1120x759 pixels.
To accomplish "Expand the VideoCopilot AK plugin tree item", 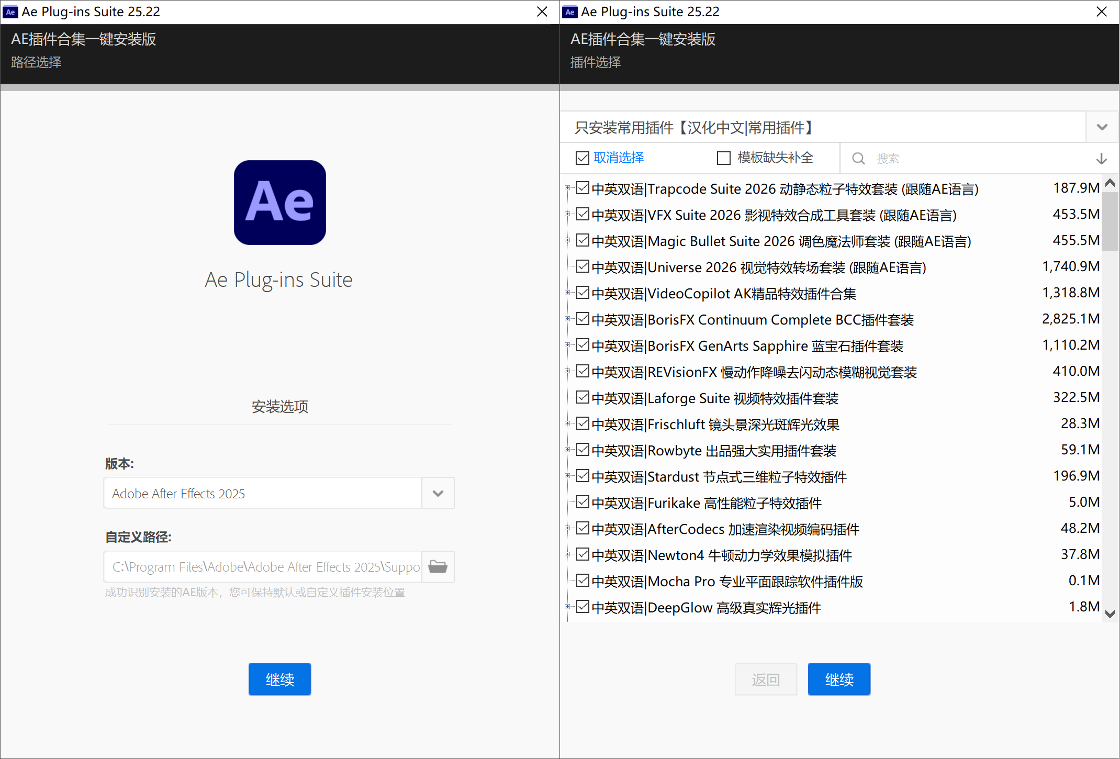I will coord(569,293).
